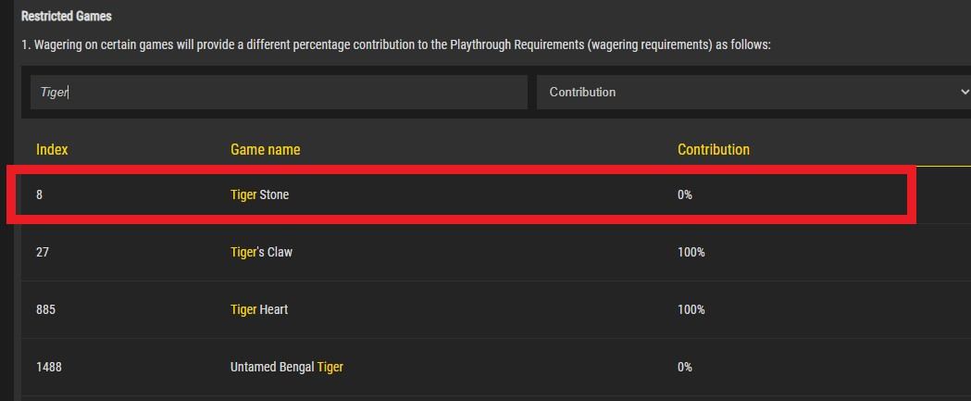Click Untamed Bengal Tiger game name

coord(286,367)
